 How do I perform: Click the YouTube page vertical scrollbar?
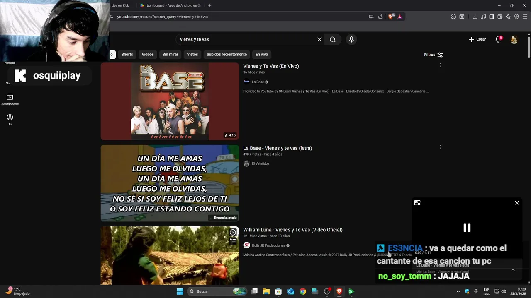click(x=529, y=48)
